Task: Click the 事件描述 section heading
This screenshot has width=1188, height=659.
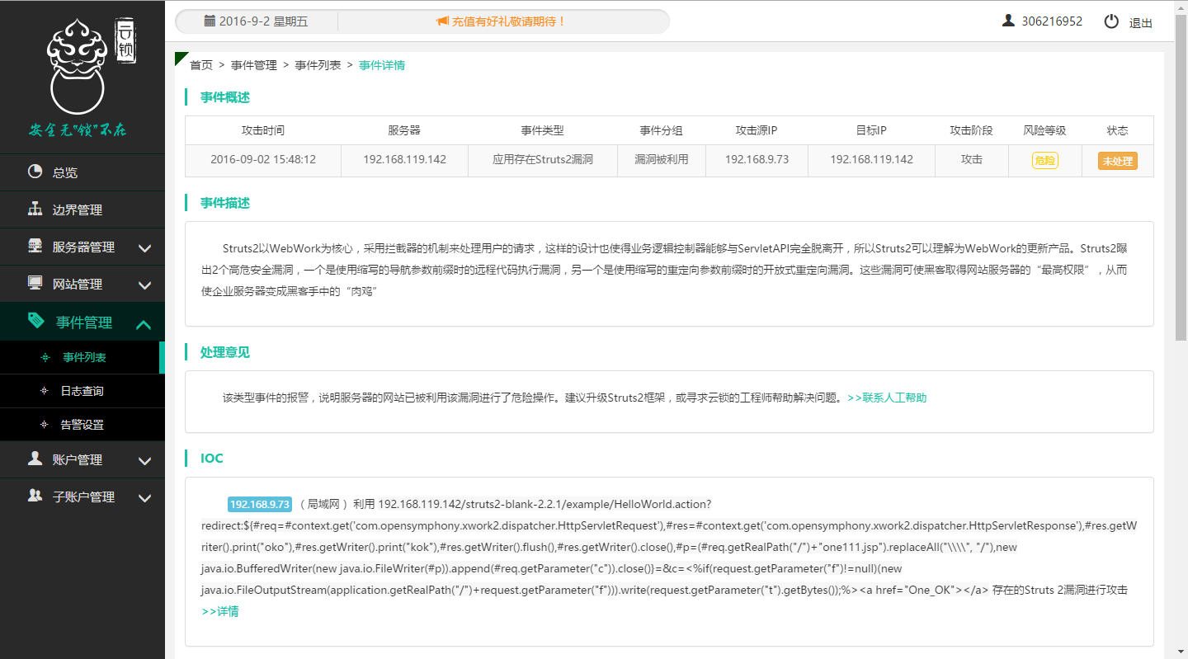Action: tap(225, 203)
